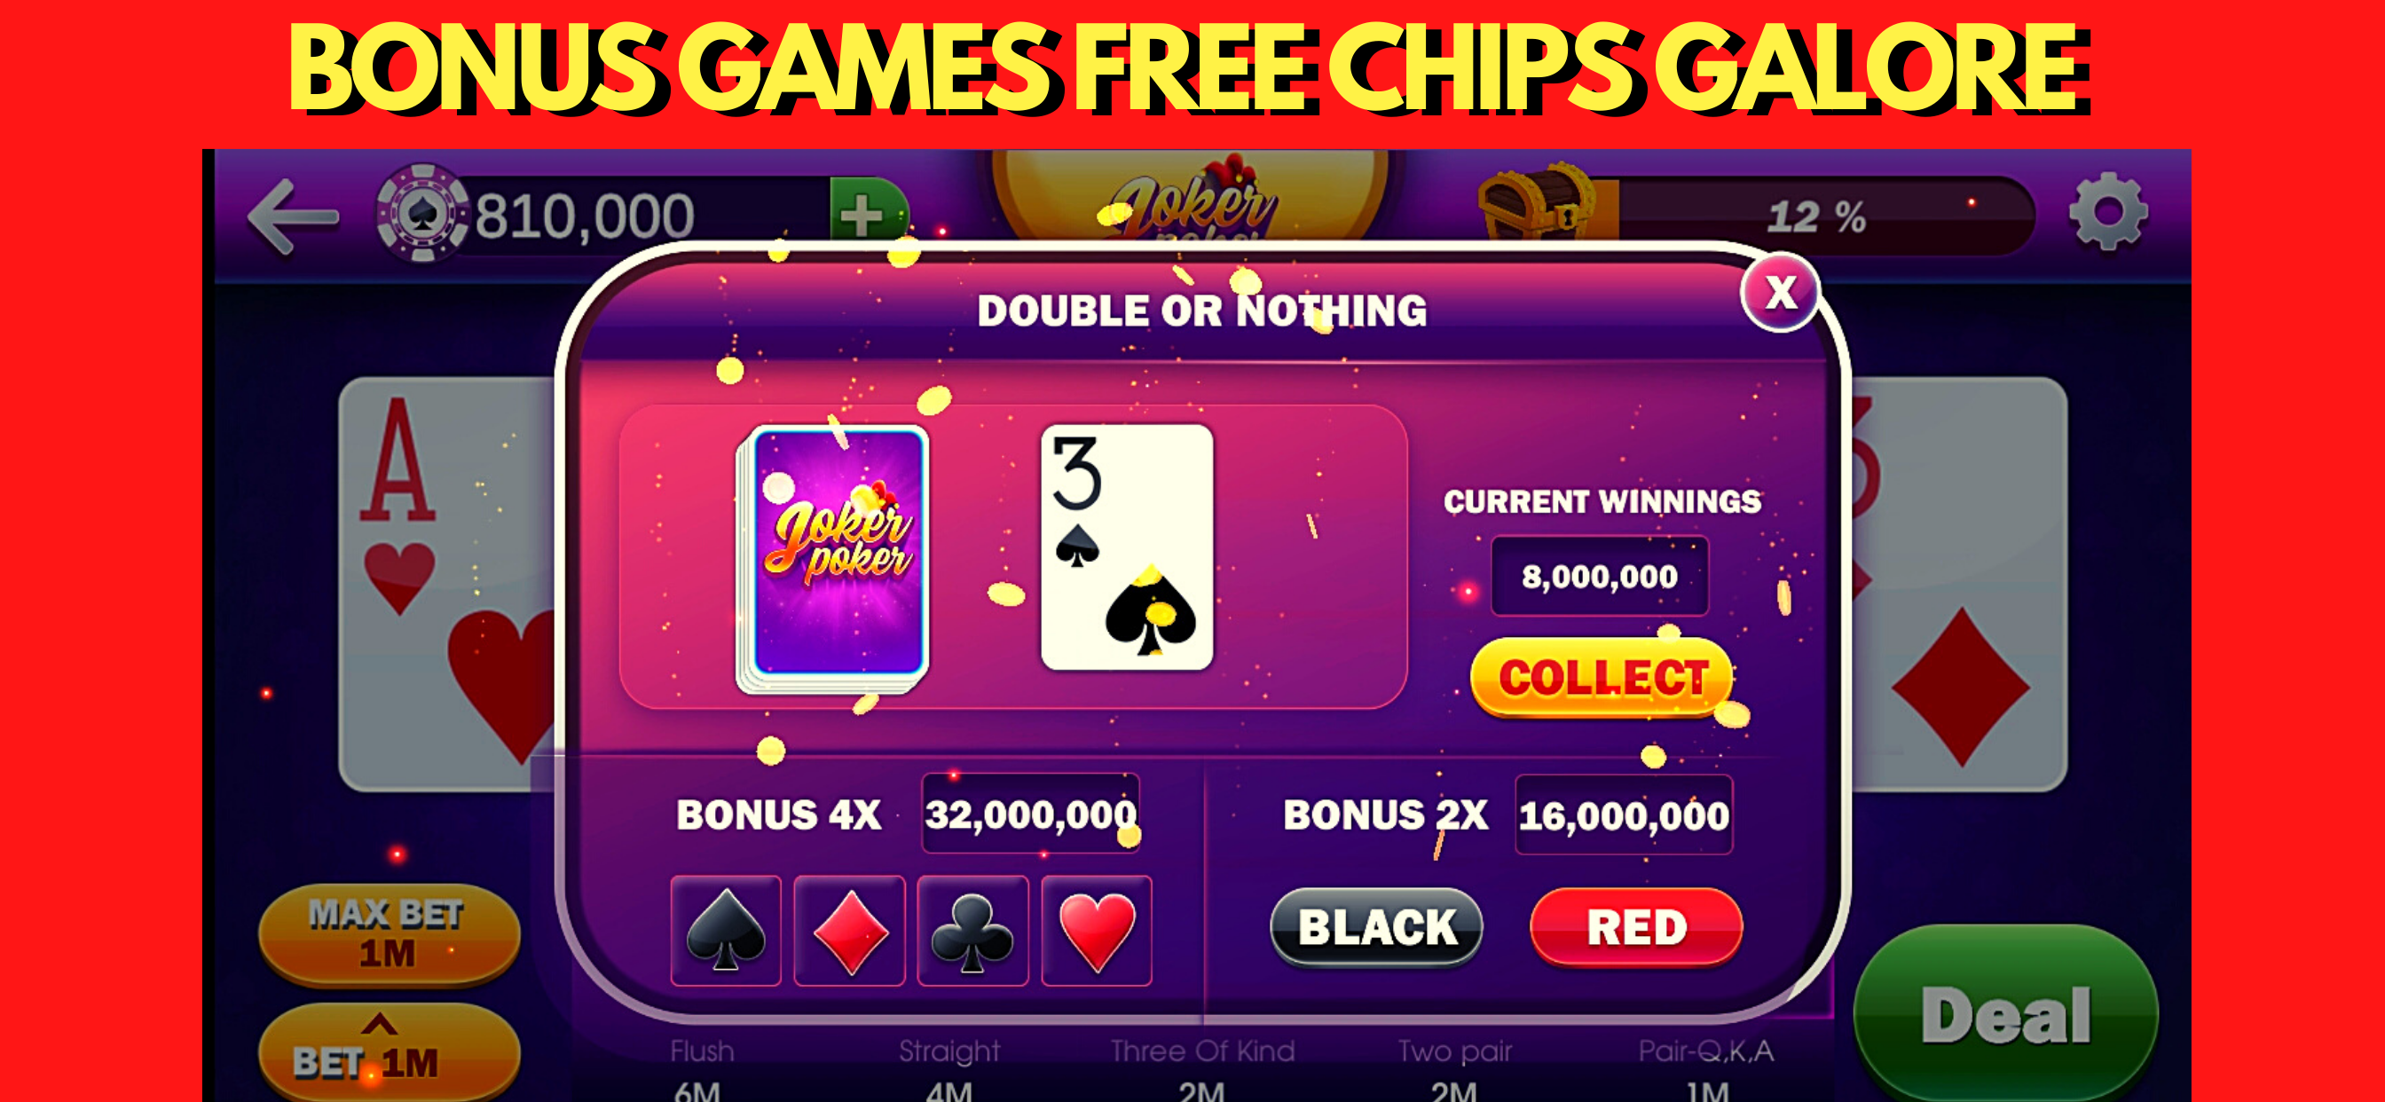This screenshot has height=1102, width=2385.
Task: Select the Ace of hearts card
Action: 446,584
